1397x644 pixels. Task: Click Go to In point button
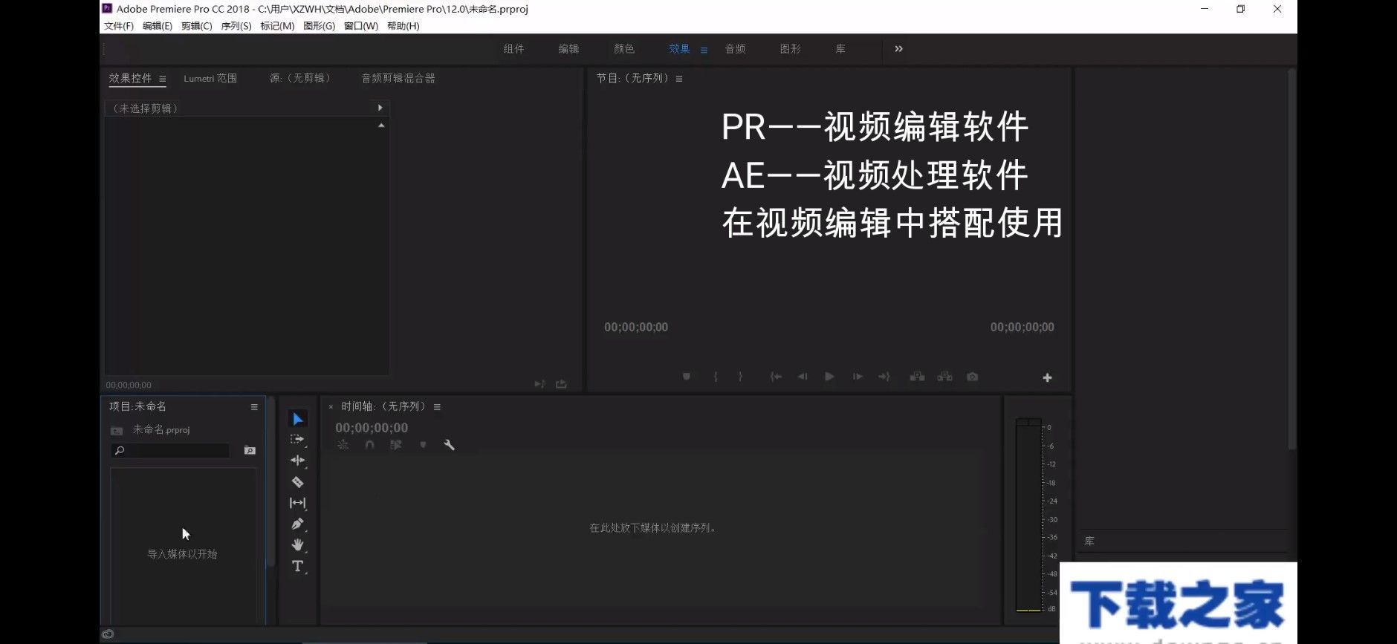776,377
